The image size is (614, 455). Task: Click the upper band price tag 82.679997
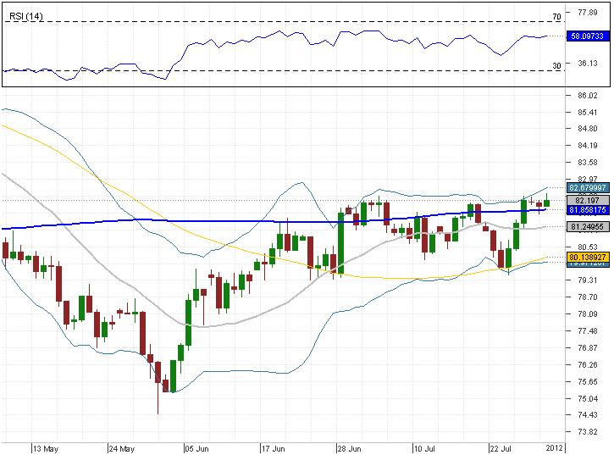coord(588,187)
